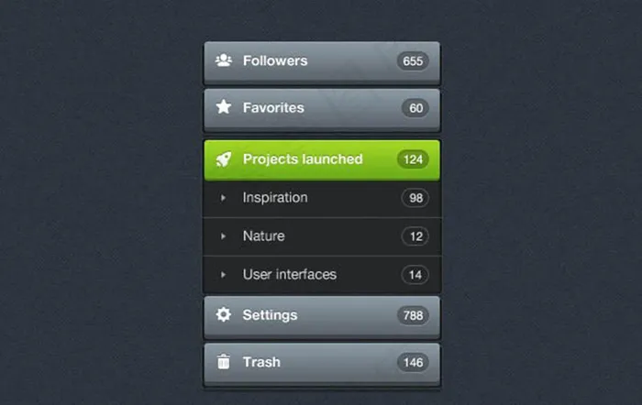642x405 pixels.
Task: Click the 655 followers count badge
Action: tap(414, 61)
